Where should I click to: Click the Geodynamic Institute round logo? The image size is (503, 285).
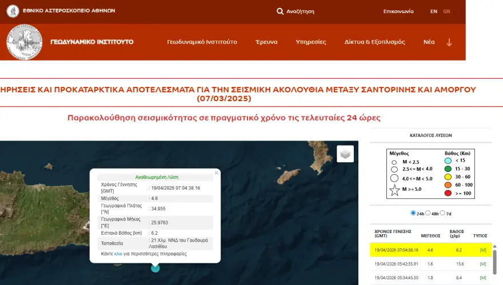(24, 42)
